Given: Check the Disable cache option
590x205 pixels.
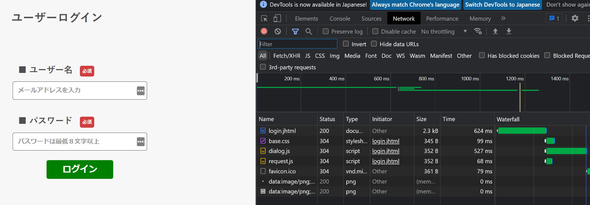Looking at the screenshot, I should click(x=375, y=31).
